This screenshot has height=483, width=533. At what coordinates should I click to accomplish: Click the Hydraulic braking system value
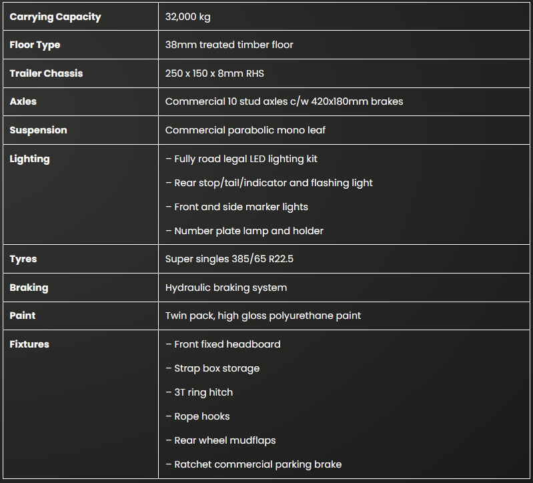tap(226, 288)
